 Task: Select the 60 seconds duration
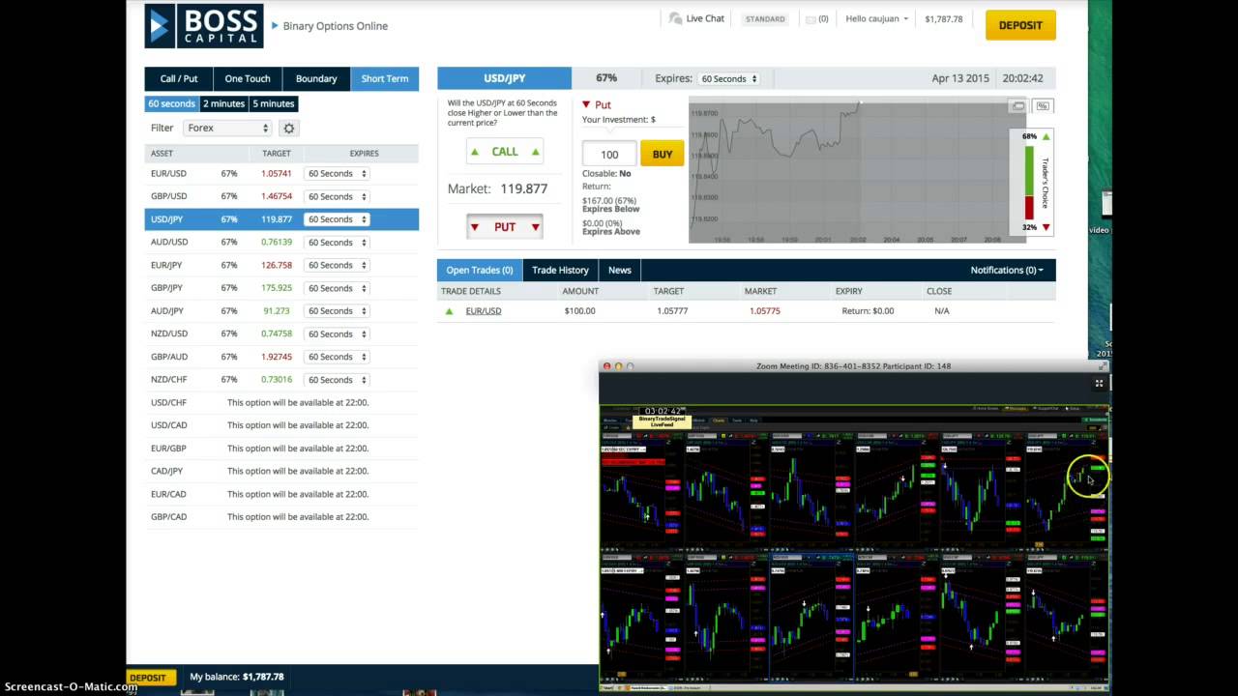tap(171, 103)
